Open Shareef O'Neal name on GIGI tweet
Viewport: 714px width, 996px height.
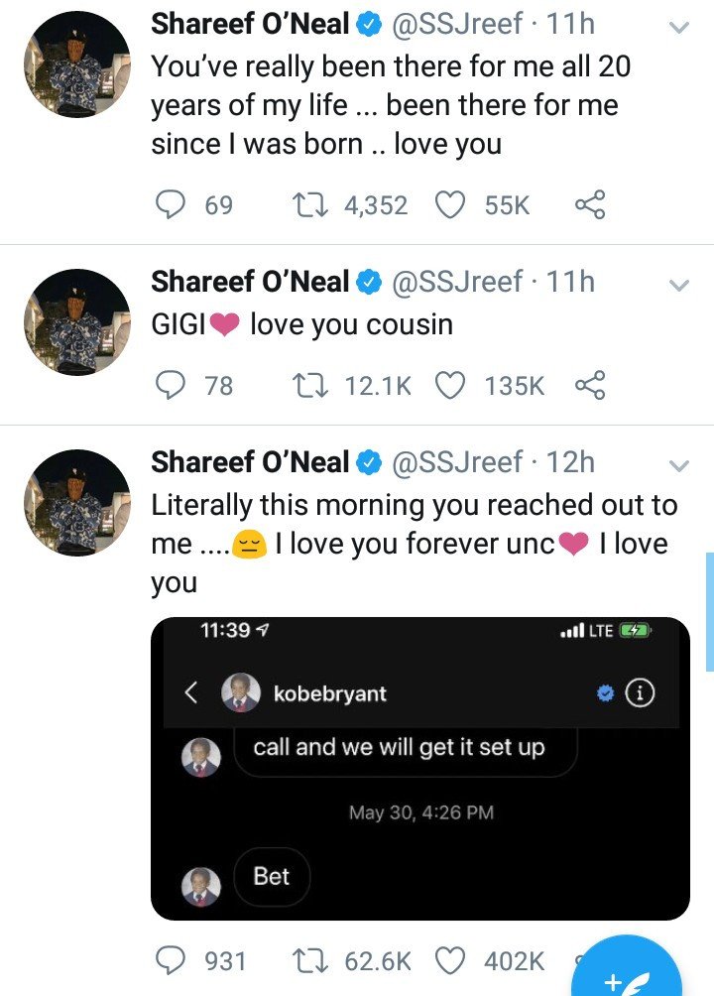[250, 282]
